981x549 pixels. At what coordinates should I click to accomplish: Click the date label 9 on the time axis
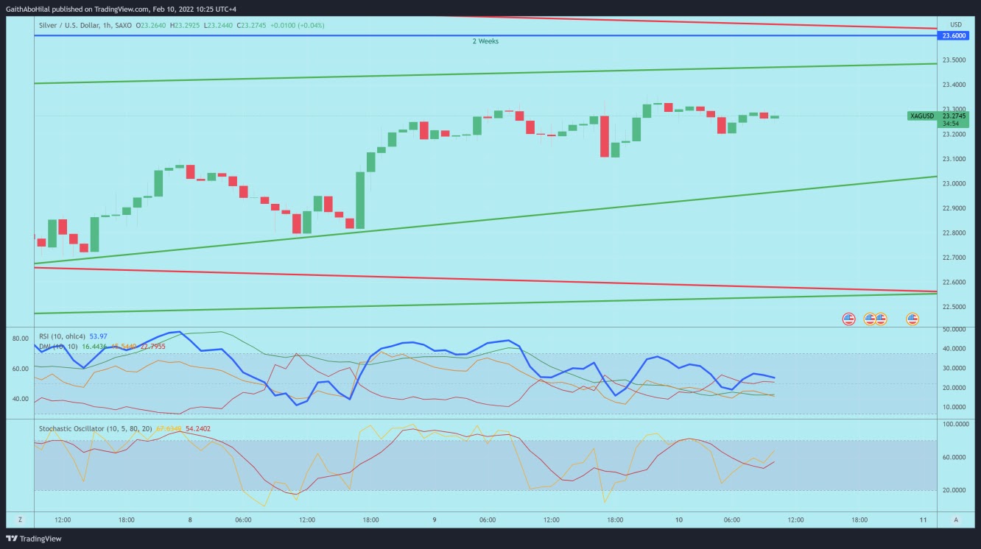tap(435, 520)
